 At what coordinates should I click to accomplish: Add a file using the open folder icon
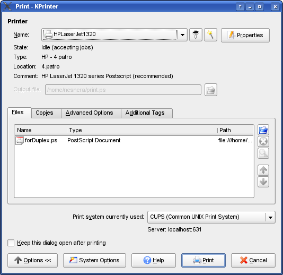263,130
